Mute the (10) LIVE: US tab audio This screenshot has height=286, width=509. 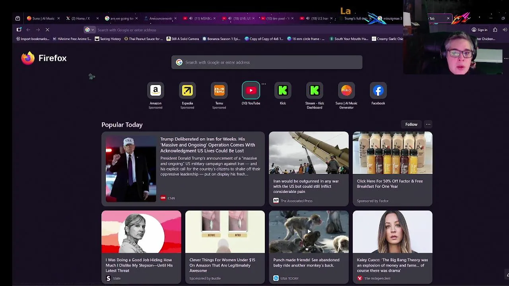pyautogui.click(x=230, y=18)
